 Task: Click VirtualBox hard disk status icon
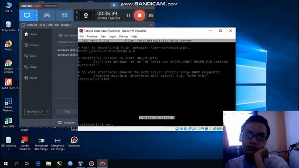point(177,129)
